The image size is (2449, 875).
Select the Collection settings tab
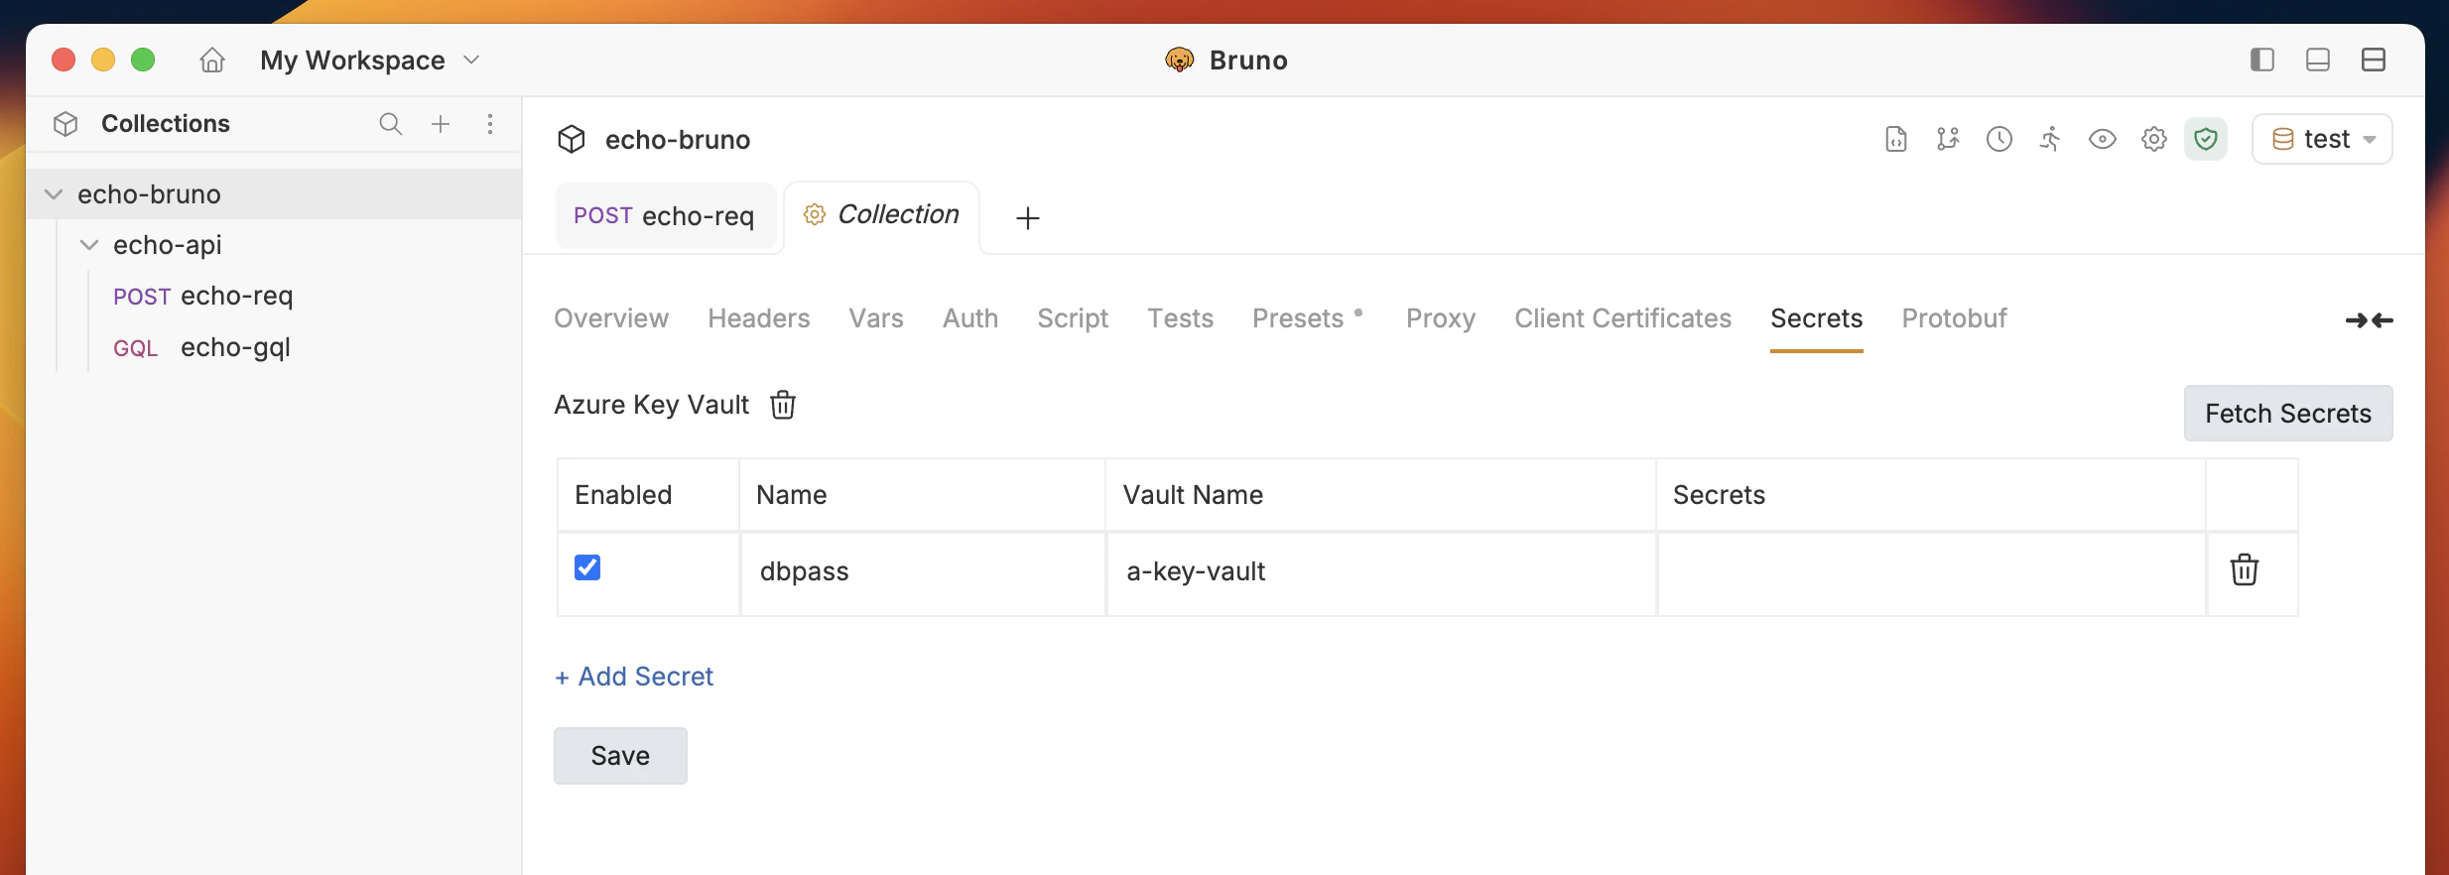point(881,215)
